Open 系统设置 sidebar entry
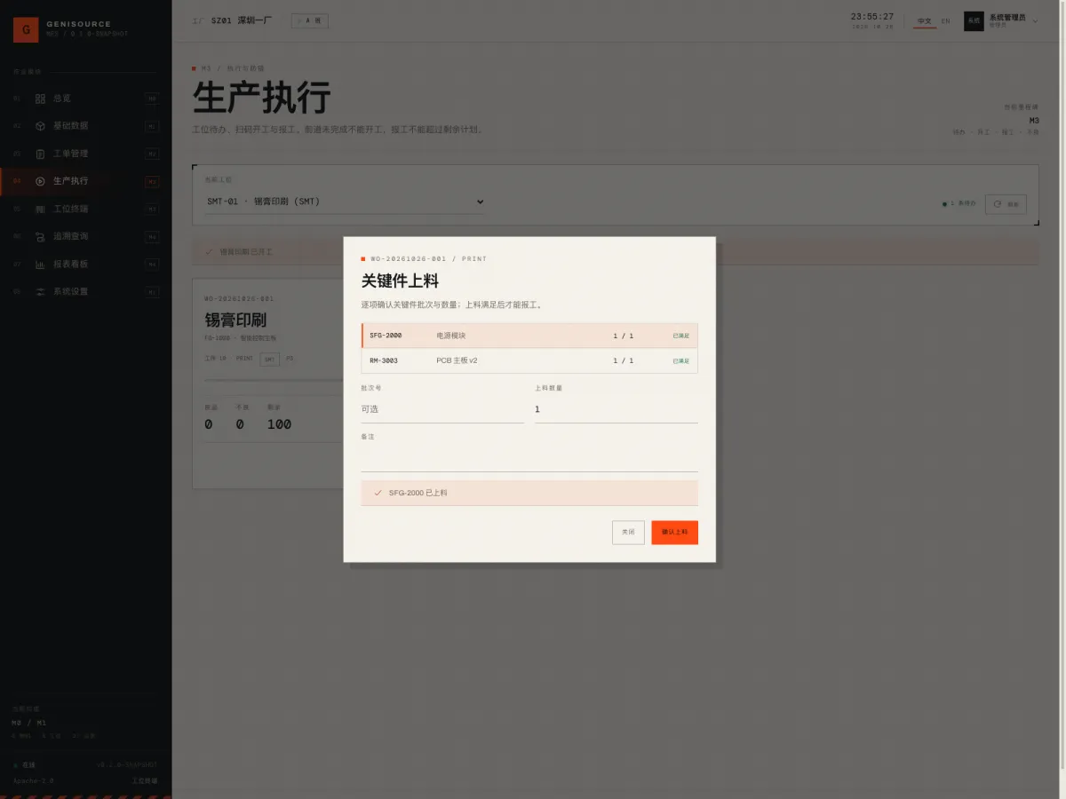This screenshot has width=1066, height=799. [86, 292]
